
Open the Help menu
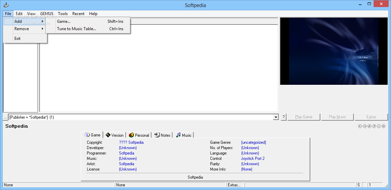(x=93, y=14)
